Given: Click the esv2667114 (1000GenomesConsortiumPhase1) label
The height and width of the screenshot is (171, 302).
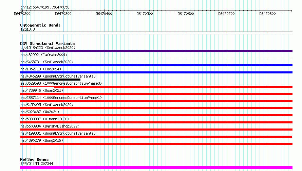Looking at the screenshot, I should (61, 98).
